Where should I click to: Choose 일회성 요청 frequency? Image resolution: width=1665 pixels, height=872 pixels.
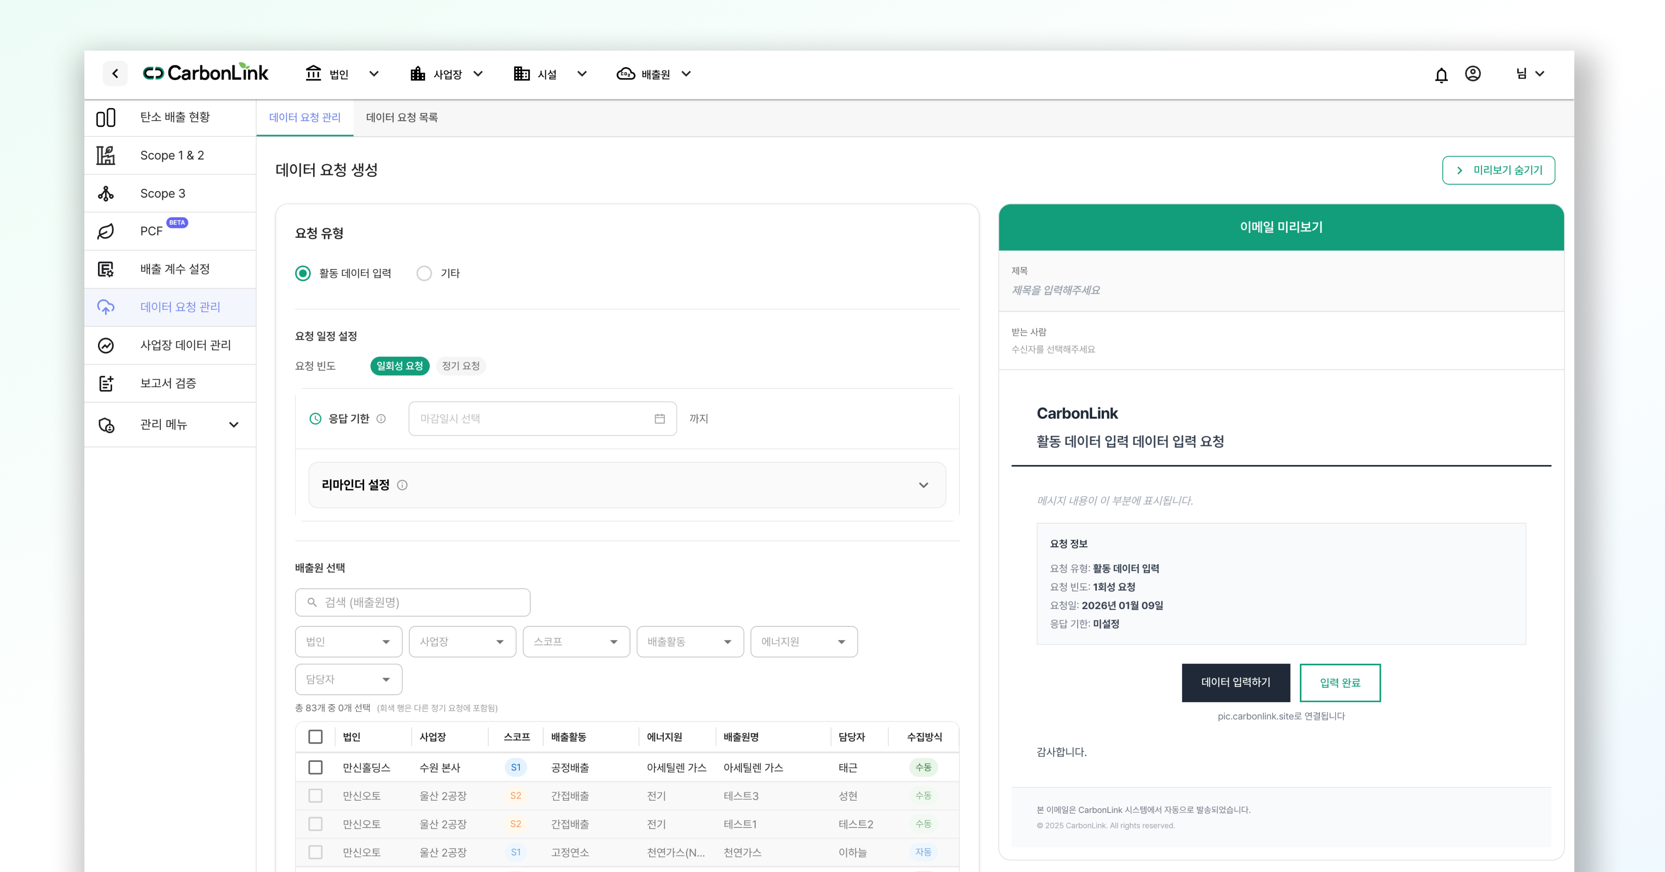[x=399, y=366]
